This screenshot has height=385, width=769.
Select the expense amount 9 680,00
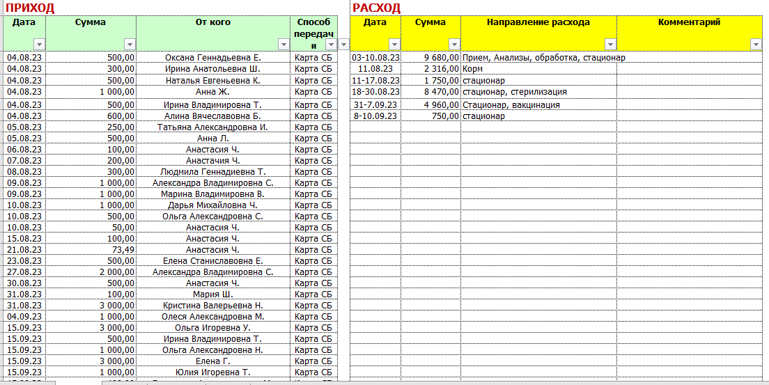(431, 57)
